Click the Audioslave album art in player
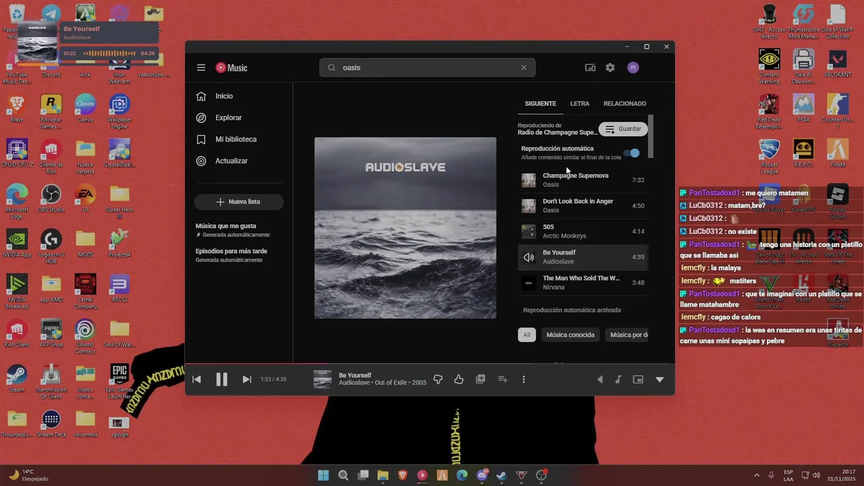 (x=405, y=228)
